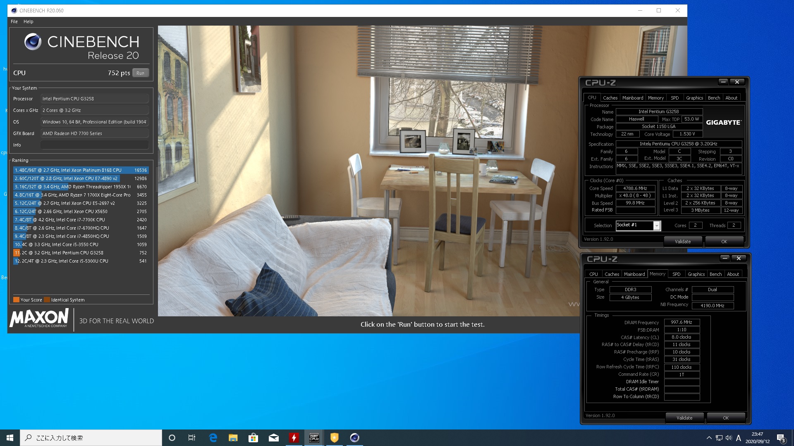Viewport: 794px width, 446px height.
Task: Click the Identical System legend swatch
Action: (x=47, y=300)
